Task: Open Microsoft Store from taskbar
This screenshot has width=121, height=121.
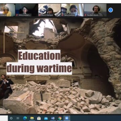Action: pyautogui.click(x=39, y=118)
